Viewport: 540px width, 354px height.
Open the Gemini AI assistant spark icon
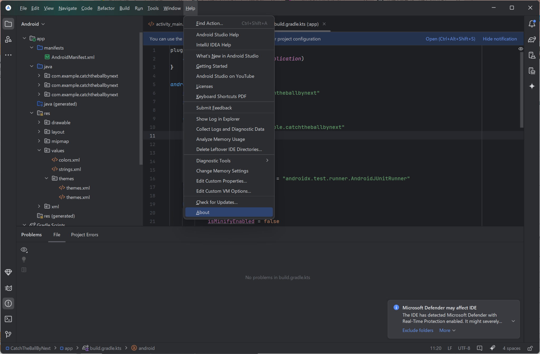click(x=532, y=86)
